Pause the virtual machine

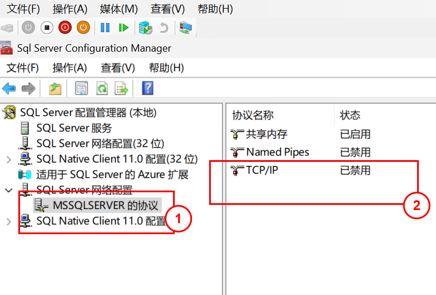pyautogui.click(x=105, y=27)
